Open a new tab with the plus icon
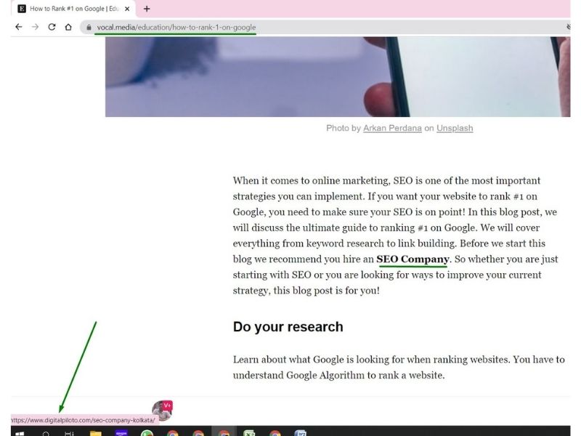Screen dimensions: 581x436 tap(147, 9)
